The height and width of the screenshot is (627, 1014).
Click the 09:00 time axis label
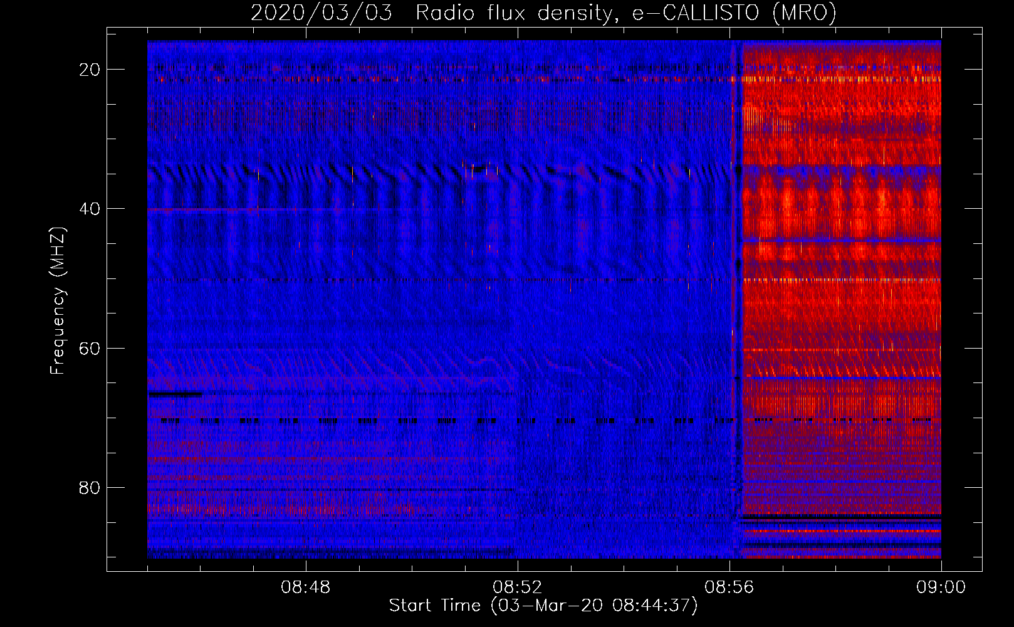941,587
